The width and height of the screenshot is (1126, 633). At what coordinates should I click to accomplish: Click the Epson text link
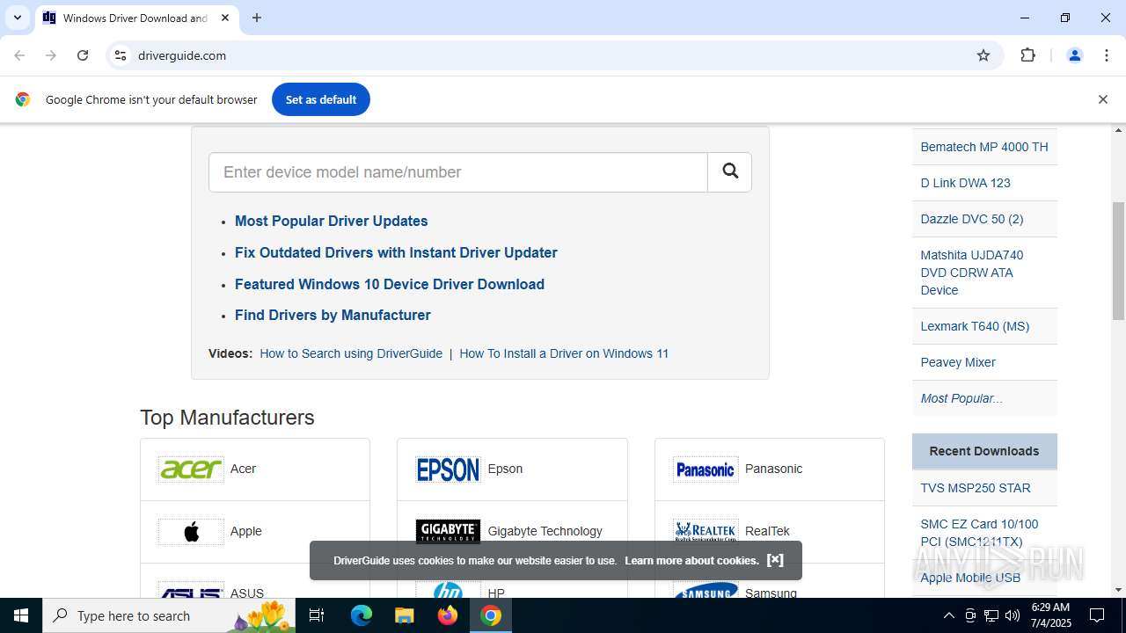pyautogui.click(x=505, y=469)
